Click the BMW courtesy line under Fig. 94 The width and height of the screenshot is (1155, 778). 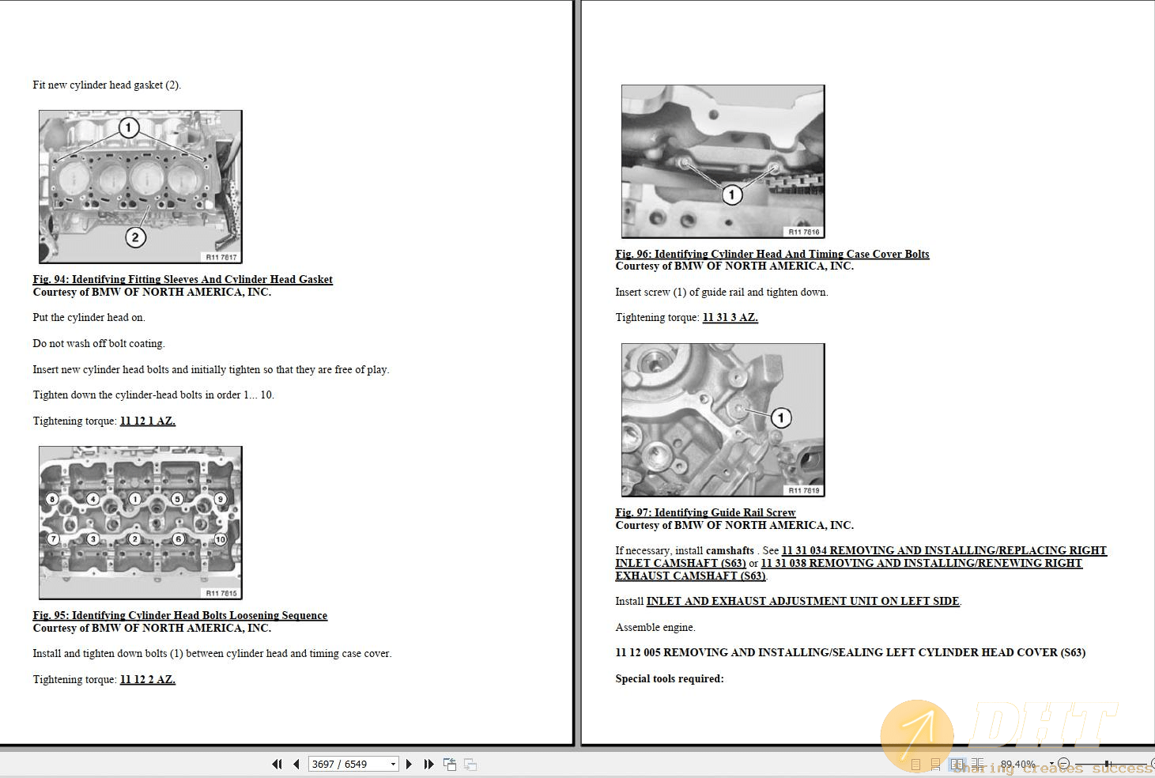pos(152,292)
